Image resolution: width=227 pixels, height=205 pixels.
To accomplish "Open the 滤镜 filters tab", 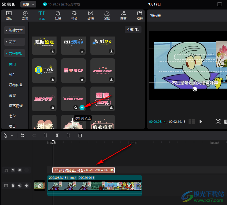I will pos(107,16).
